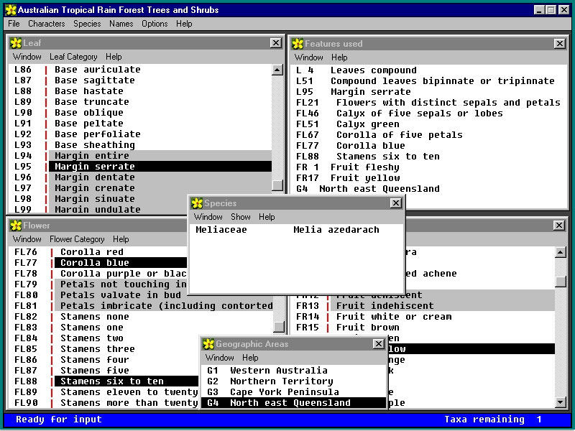Click the flower icon in Features used title bar
Image resolution: width=575 pixels, height=431 pixels.
(x=298, y=44)
